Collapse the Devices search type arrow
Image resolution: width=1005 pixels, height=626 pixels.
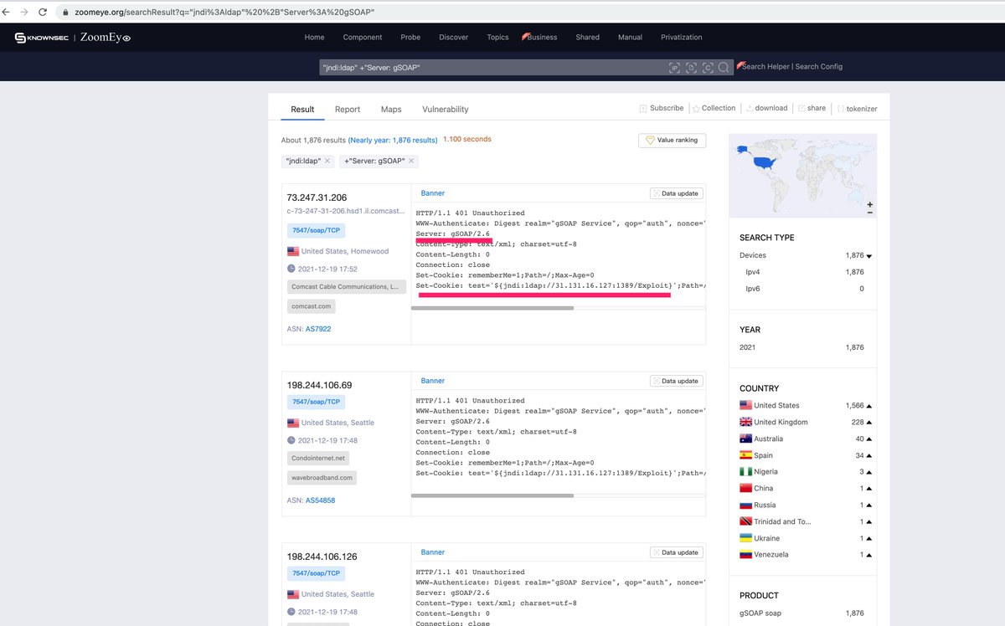[x=869, y=256]
